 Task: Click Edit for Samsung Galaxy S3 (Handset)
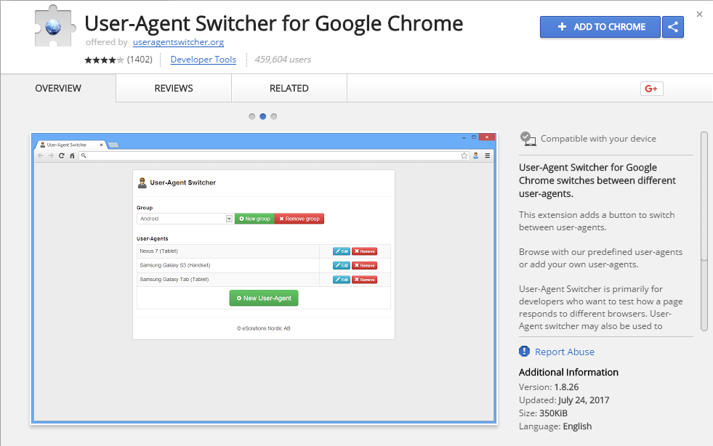tap(342, 266)
